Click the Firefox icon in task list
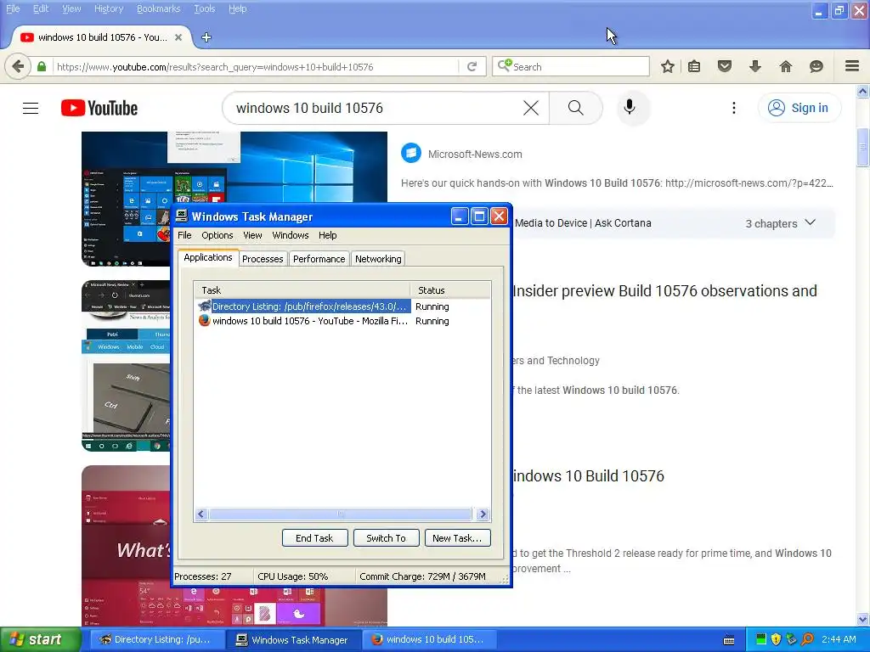 (204, 320)
